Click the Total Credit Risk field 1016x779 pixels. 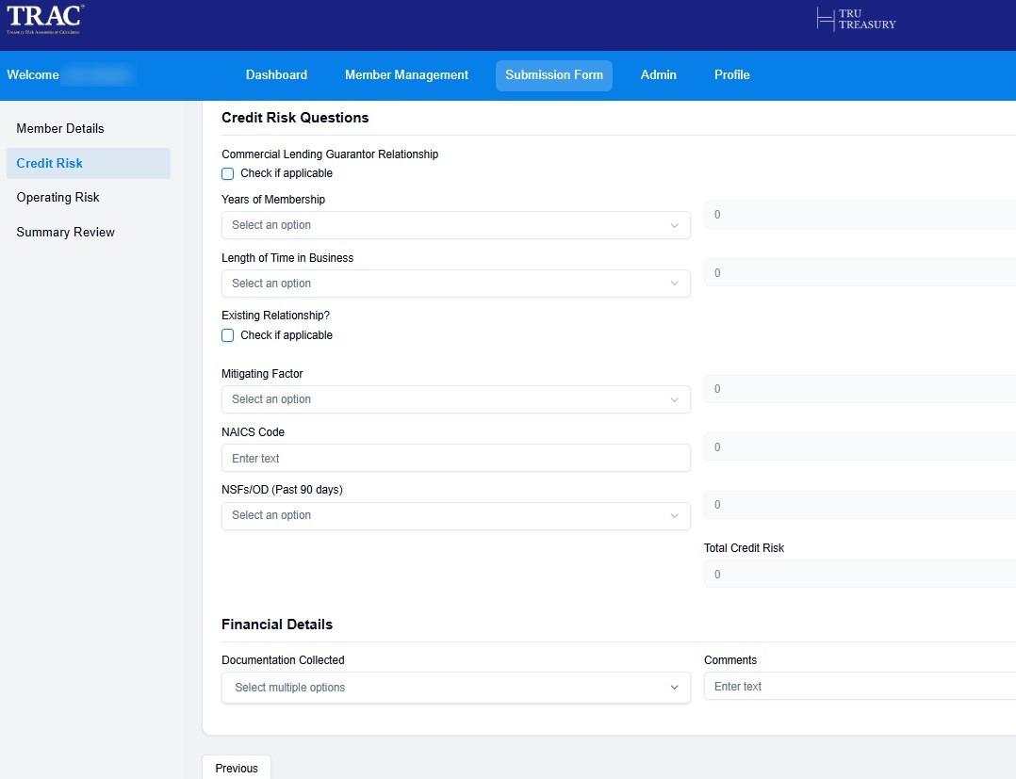pyautogui.click(x=860, y=575)
